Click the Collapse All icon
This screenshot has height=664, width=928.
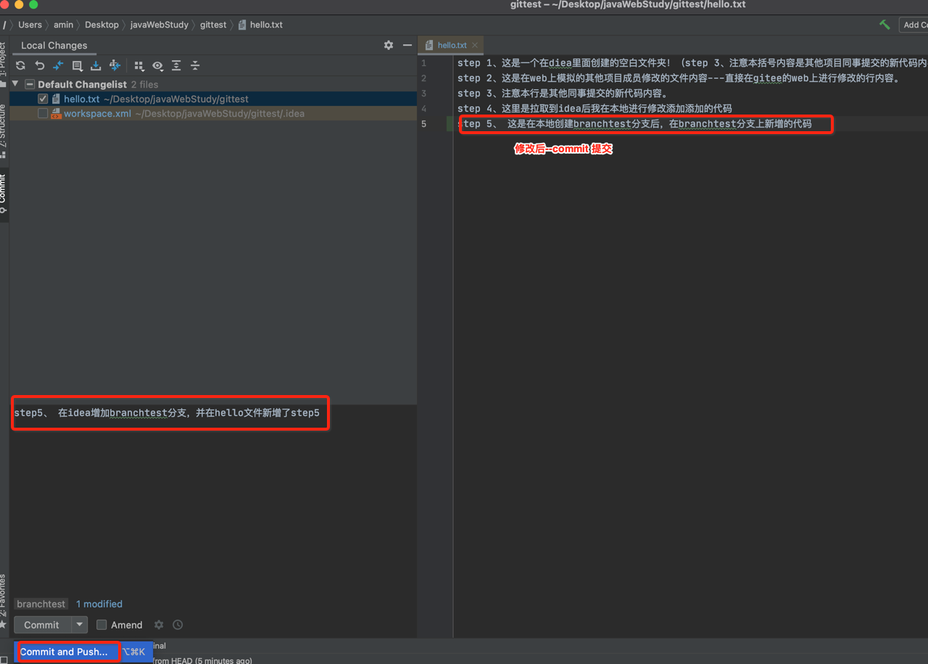click(195, 65)
